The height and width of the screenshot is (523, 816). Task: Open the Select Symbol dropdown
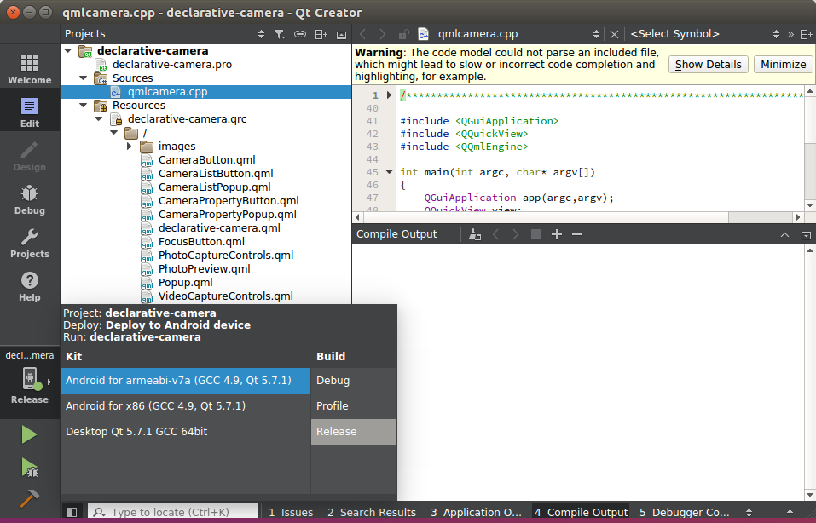coord(777,34)
